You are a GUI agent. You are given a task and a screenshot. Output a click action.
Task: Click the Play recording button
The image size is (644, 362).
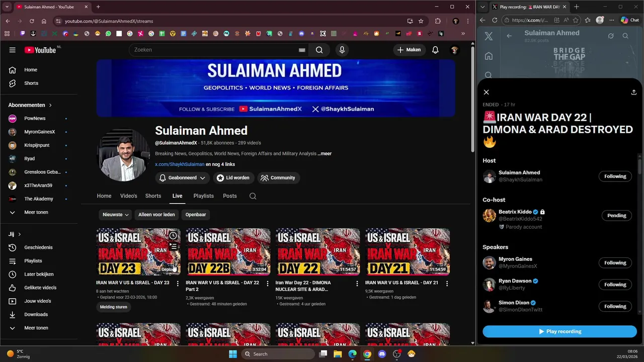(559, 332)
